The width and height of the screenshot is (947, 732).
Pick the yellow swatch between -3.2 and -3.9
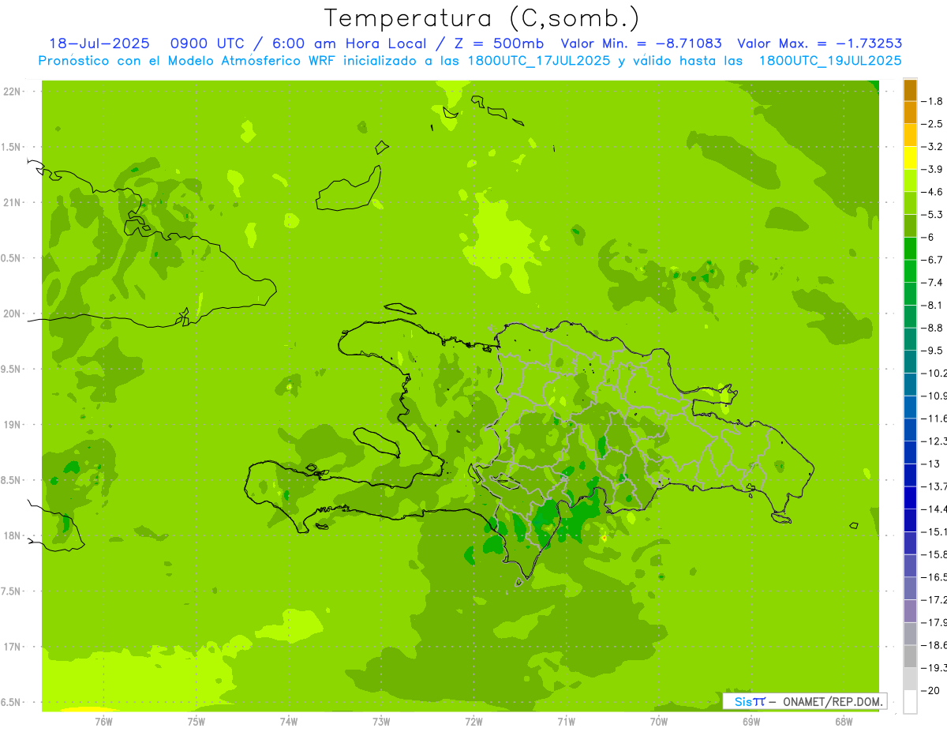pos(910,158)
